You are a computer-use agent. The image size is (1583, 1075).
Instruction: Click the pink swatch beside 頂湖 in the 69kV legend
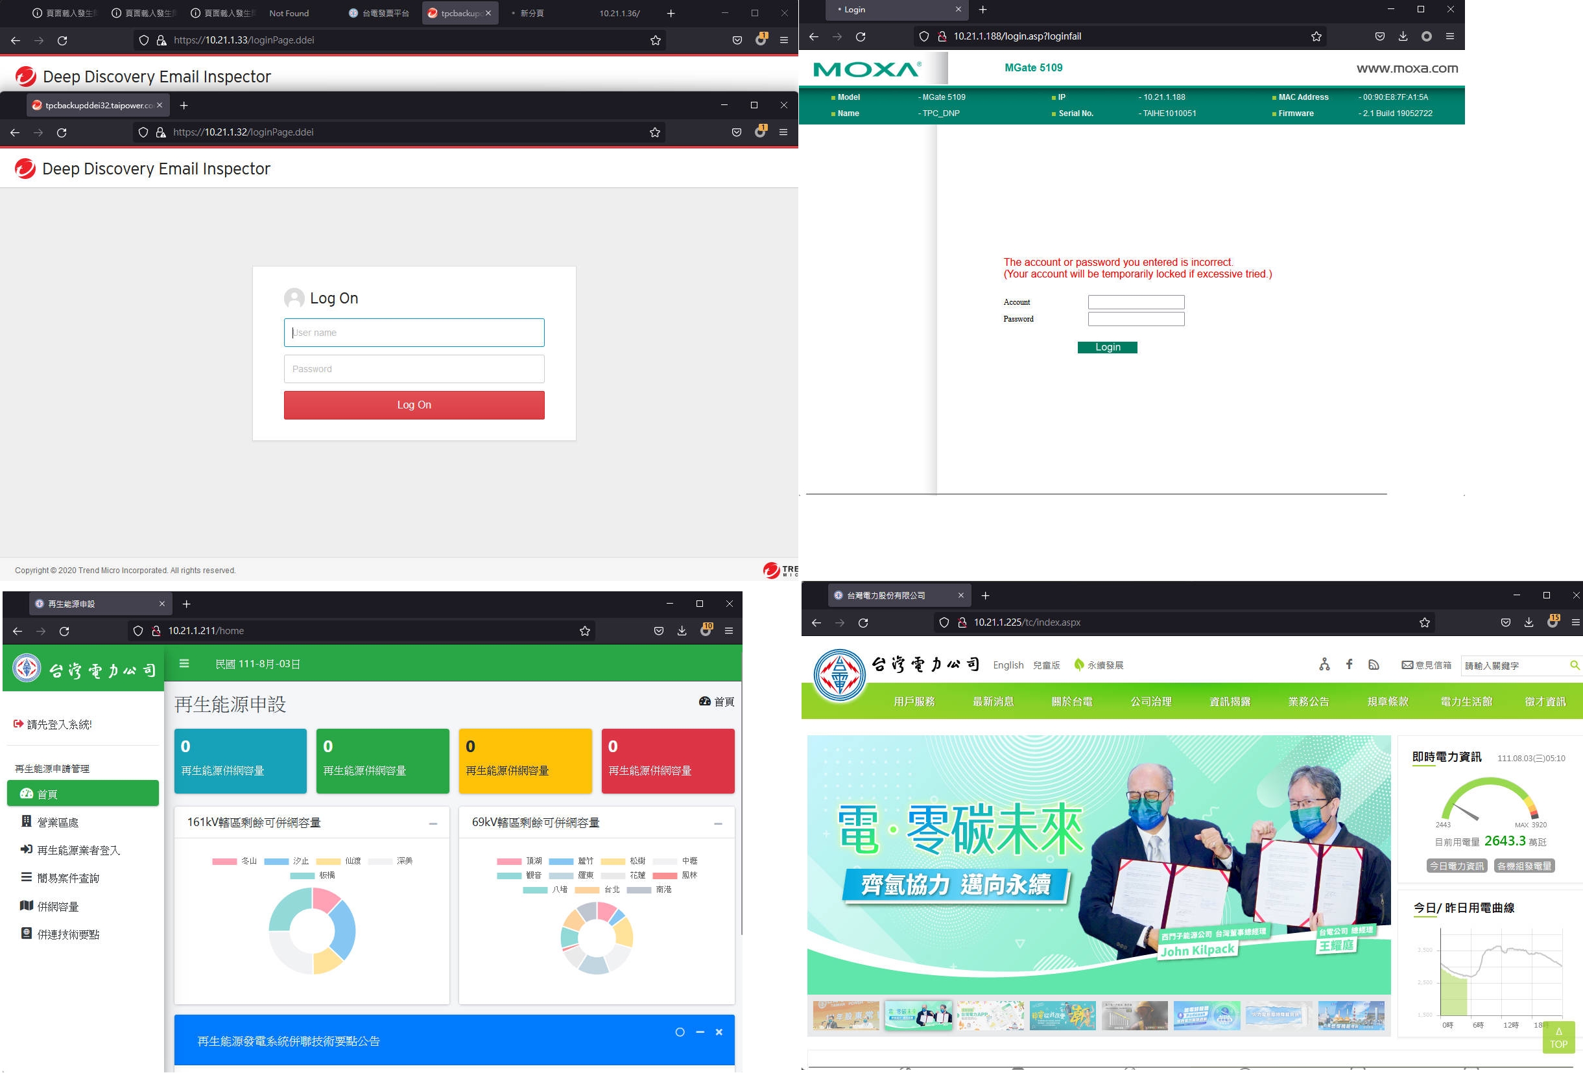[x=509, y=862]
